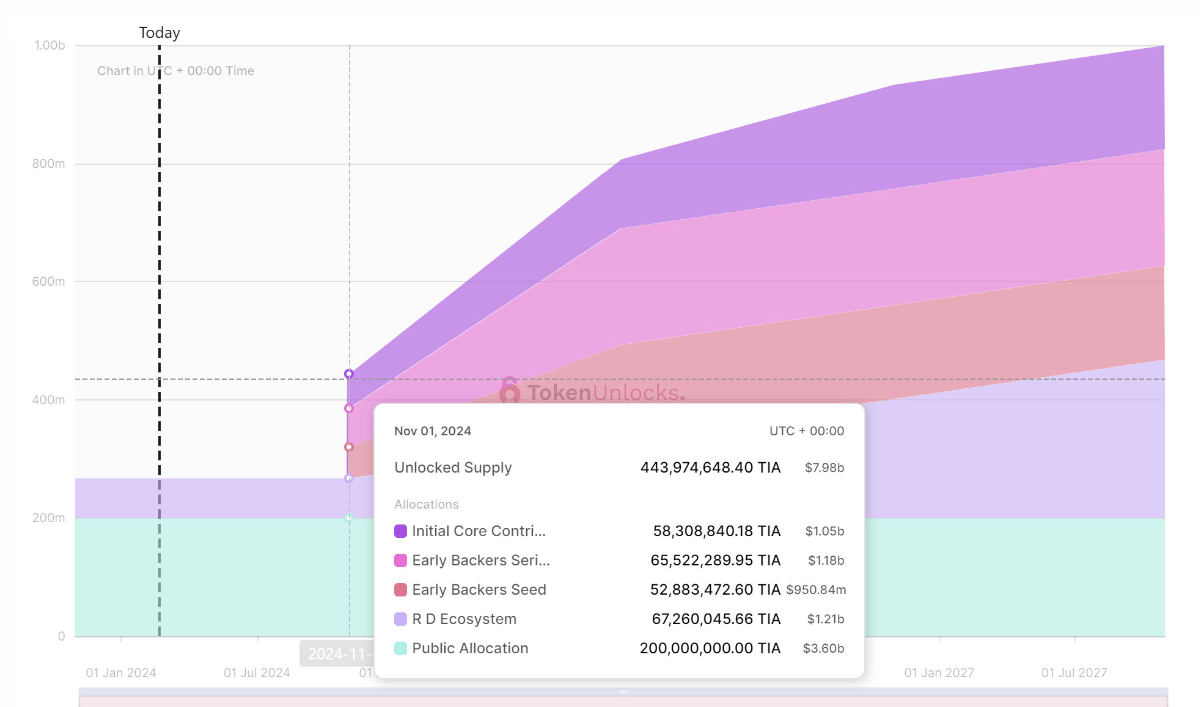Expand the Early Backers Seri... label
1204x707 pixels.
click(480, 560)
